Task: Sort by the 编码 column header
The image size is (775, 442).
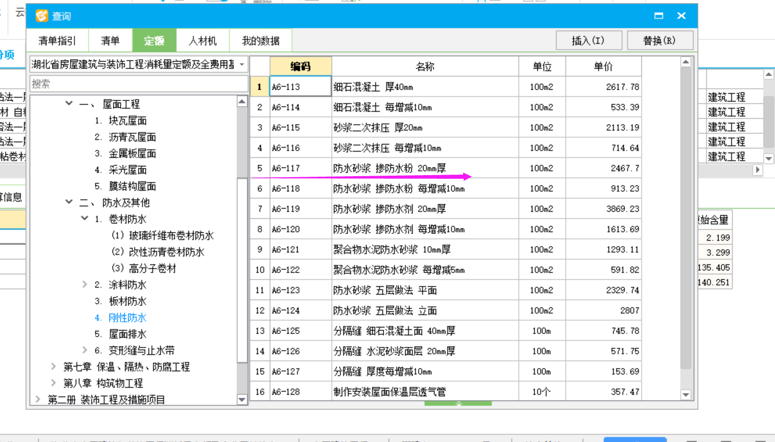Action: tap(300, 66)
